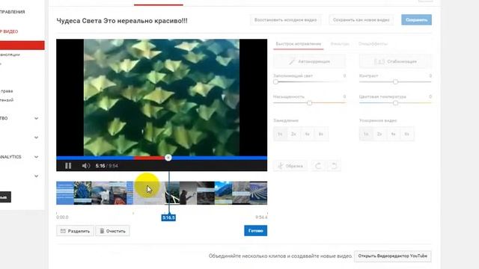The image size is (479, 269).
Task: Click the 5:16.5 timeline position marker
Action: [168, 217]
